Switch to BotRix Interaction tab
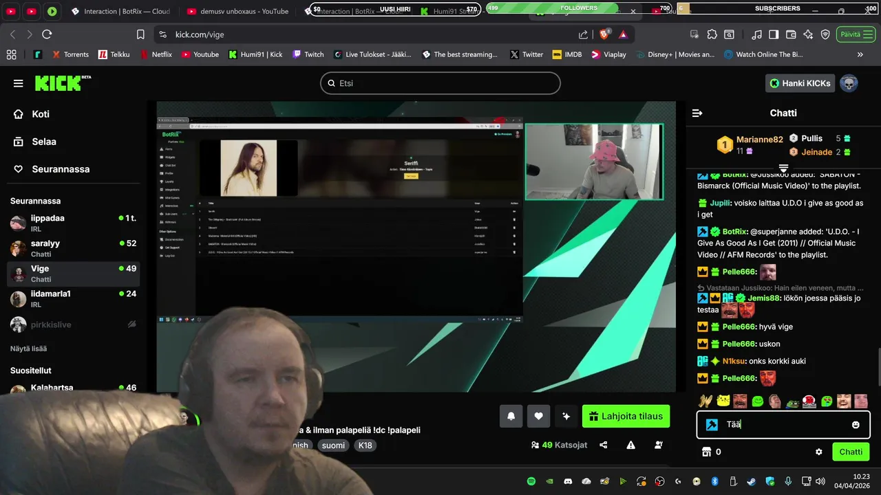 pos(120,11)
